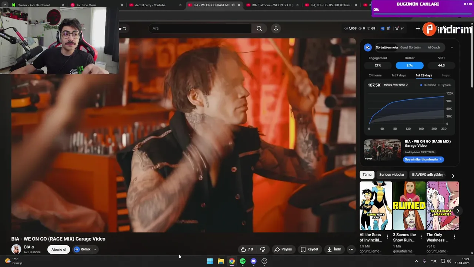Click the sparkle AI icon in top toolbar
474x267 pixels.
point(402,29)
